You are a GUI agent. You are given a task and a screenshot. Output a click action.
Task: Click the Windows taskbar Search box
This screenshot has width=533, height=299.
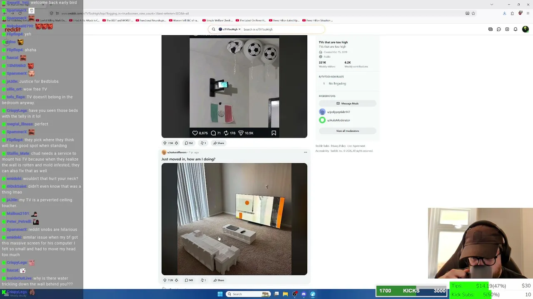[x=248, y=294]
